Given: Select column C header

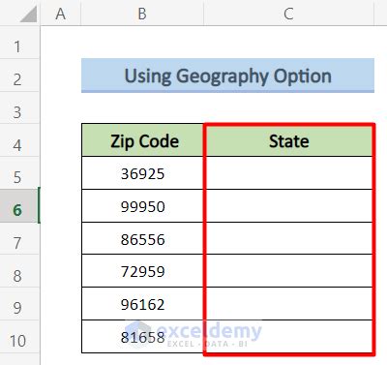Looking at the screenshot, I should click(x=288, y=14).
